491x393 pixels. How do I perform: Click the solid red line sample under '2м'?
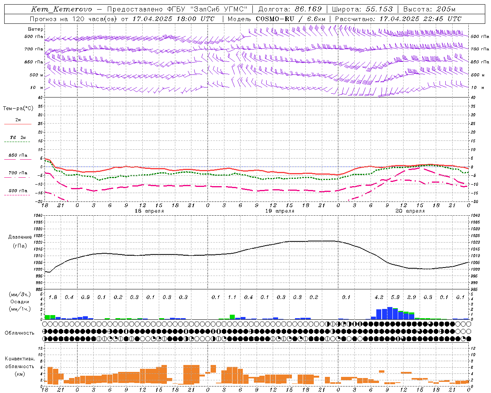tap(18, 124)
